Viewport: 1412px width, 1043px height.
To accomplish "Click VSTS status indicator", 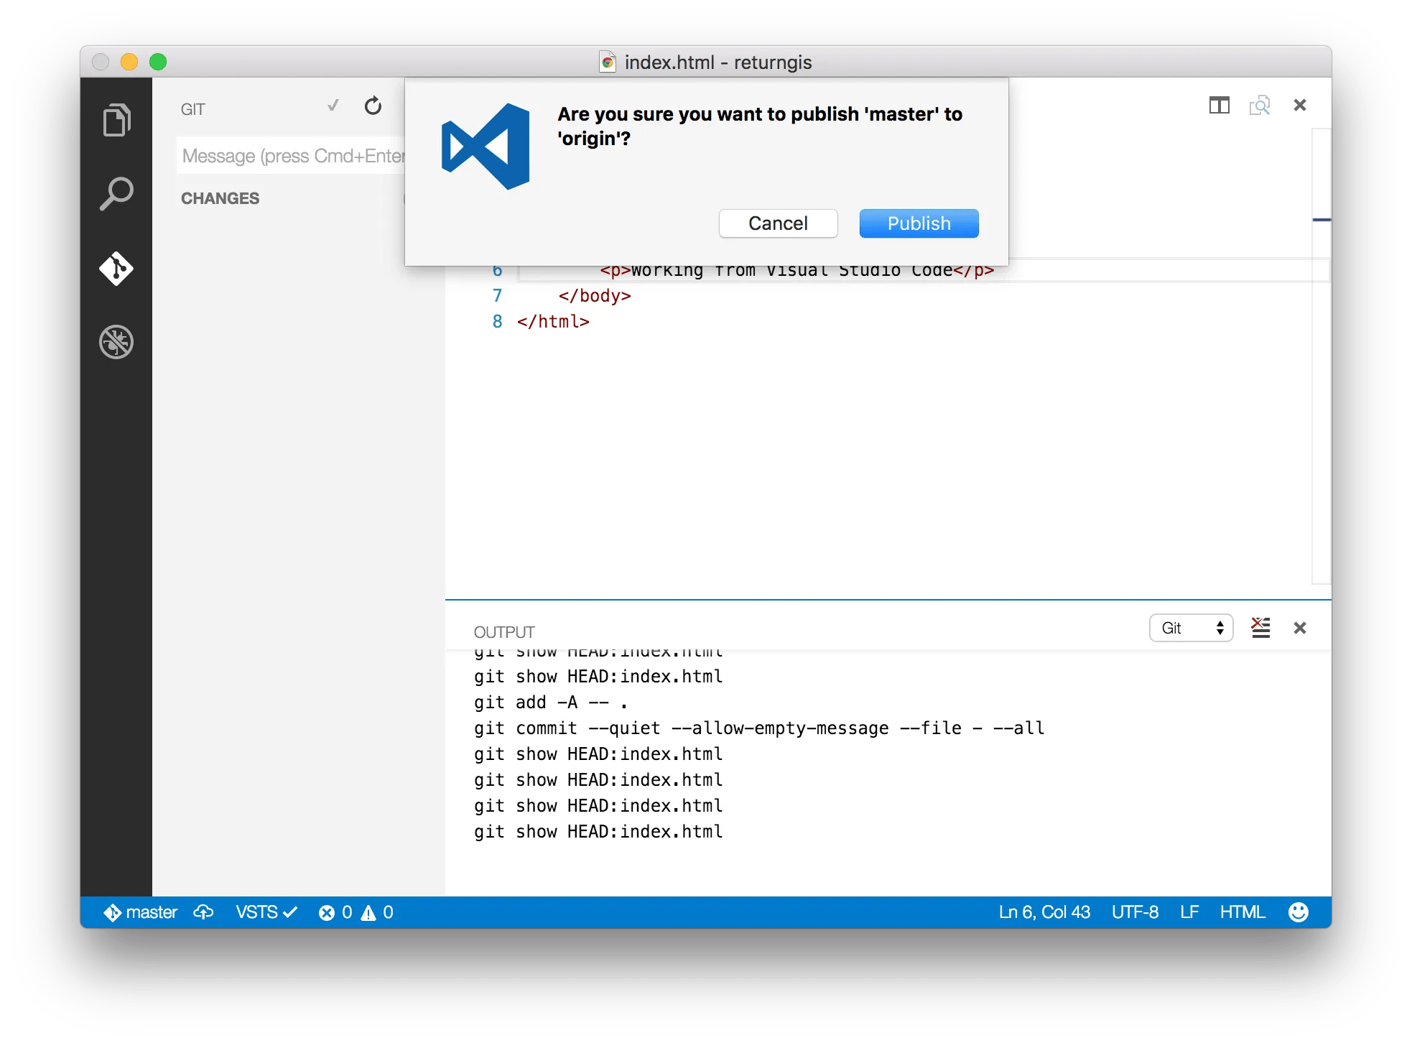I will pos(266,912).
